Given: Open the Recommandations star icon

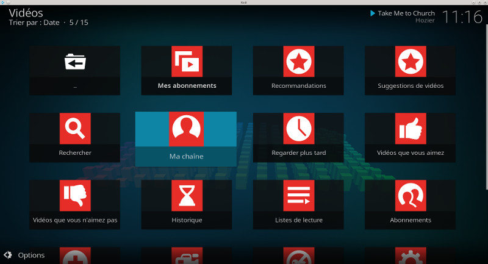Looking at the screenshot, I should pyautogui.click(x=298, y=62).
